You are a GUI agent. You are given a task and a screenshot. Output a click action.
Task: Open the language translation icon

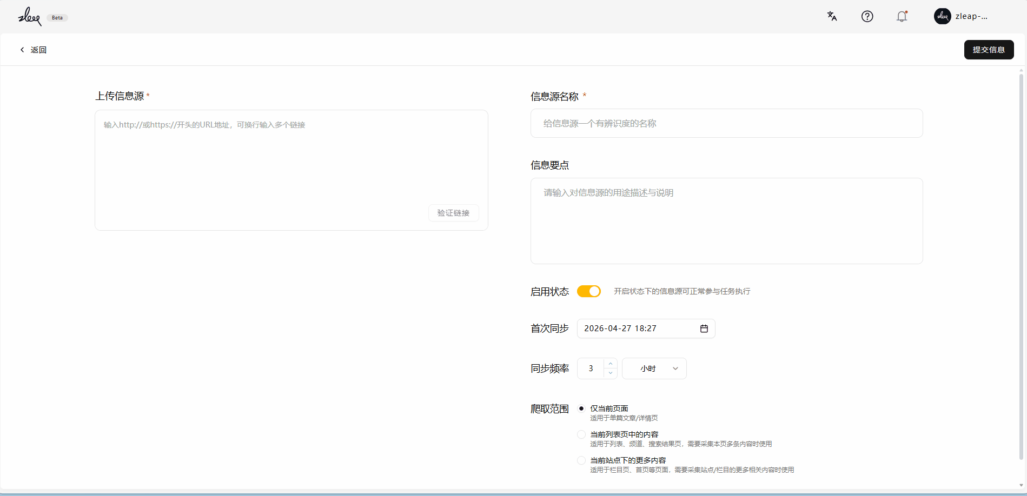click(832, 16)
